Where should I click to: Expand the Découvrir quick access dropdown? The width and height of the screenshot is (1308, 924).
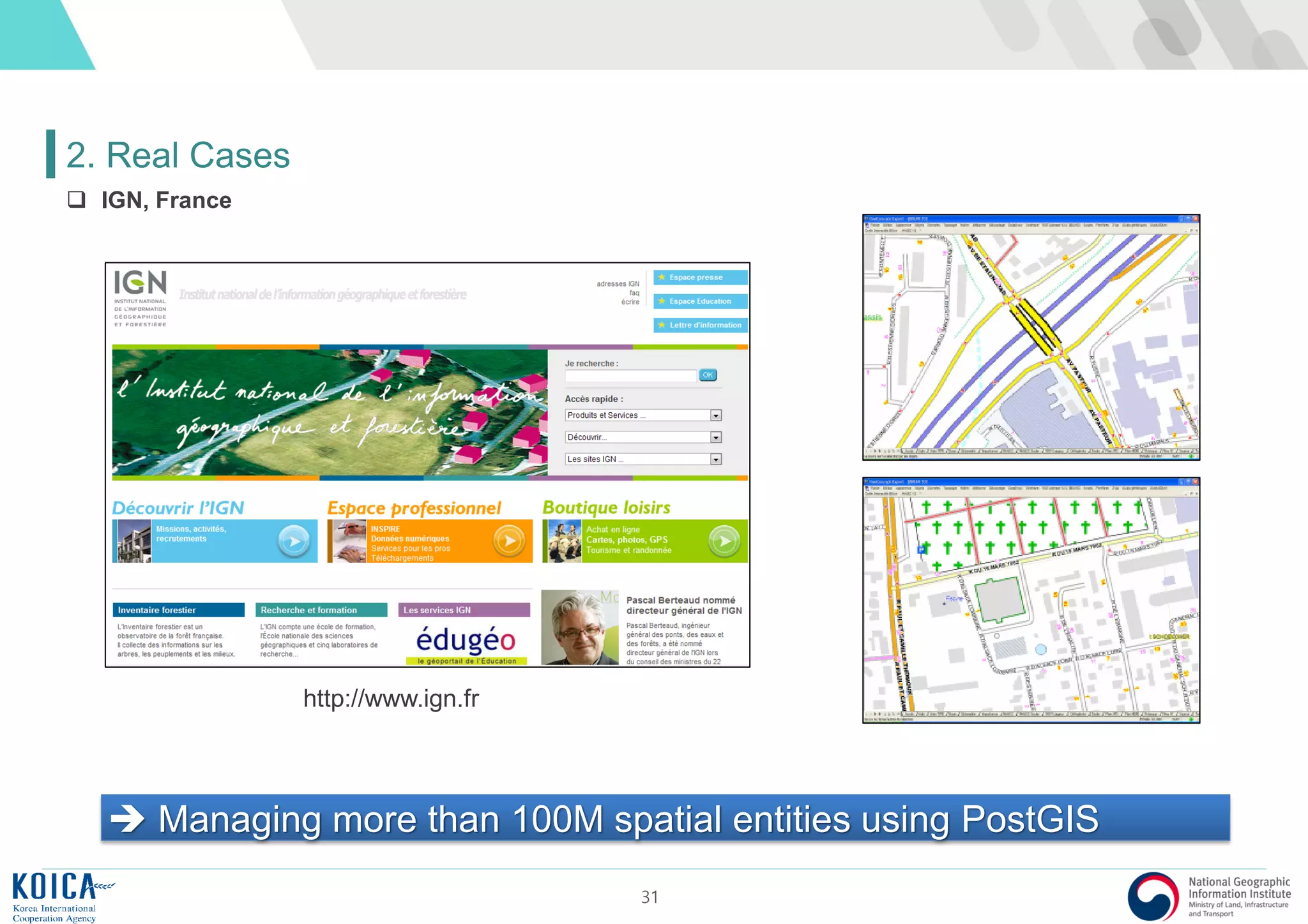click(715, 438)
